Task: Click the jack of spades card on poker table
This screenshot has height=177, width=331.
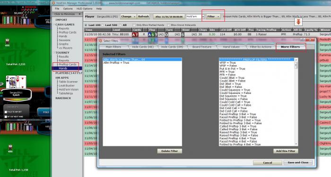Action: (x=11, y=82)
